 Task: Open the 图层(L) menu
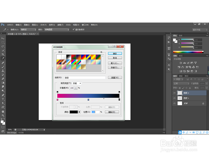[35, 25]
